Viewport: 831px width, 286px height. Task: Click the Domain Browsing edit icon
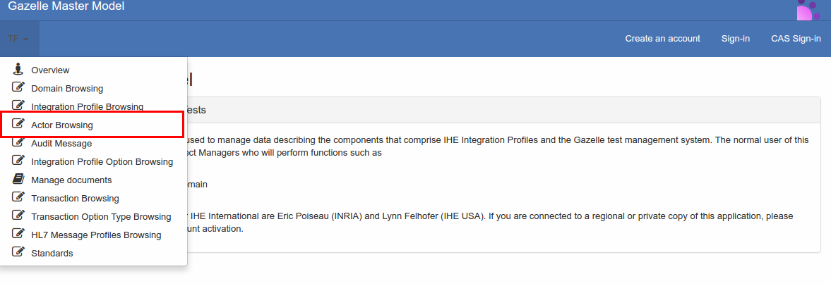point(18,88)
